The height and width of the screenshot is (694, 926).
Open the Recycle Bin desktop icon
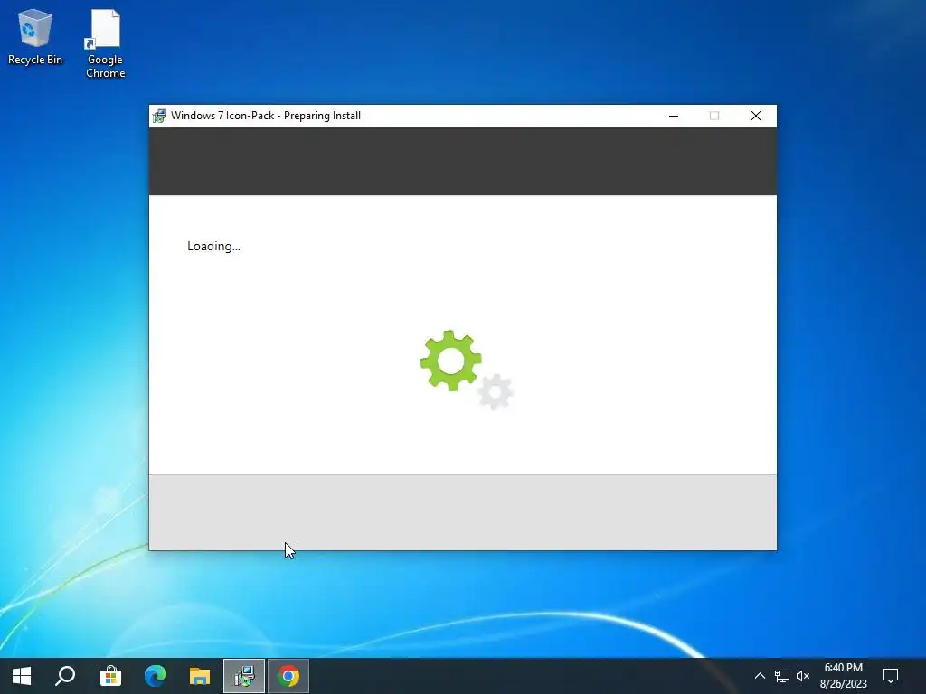(x=35, y=36)
